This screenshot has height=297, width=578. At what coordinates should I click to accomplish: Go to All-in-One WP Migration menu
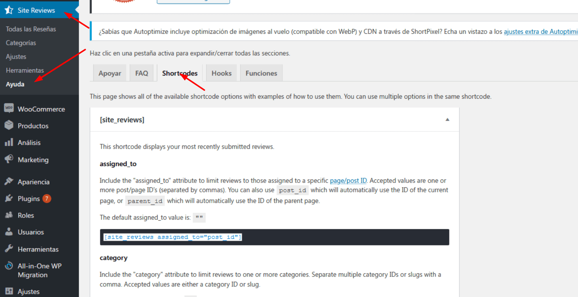[x=39, y=270]
